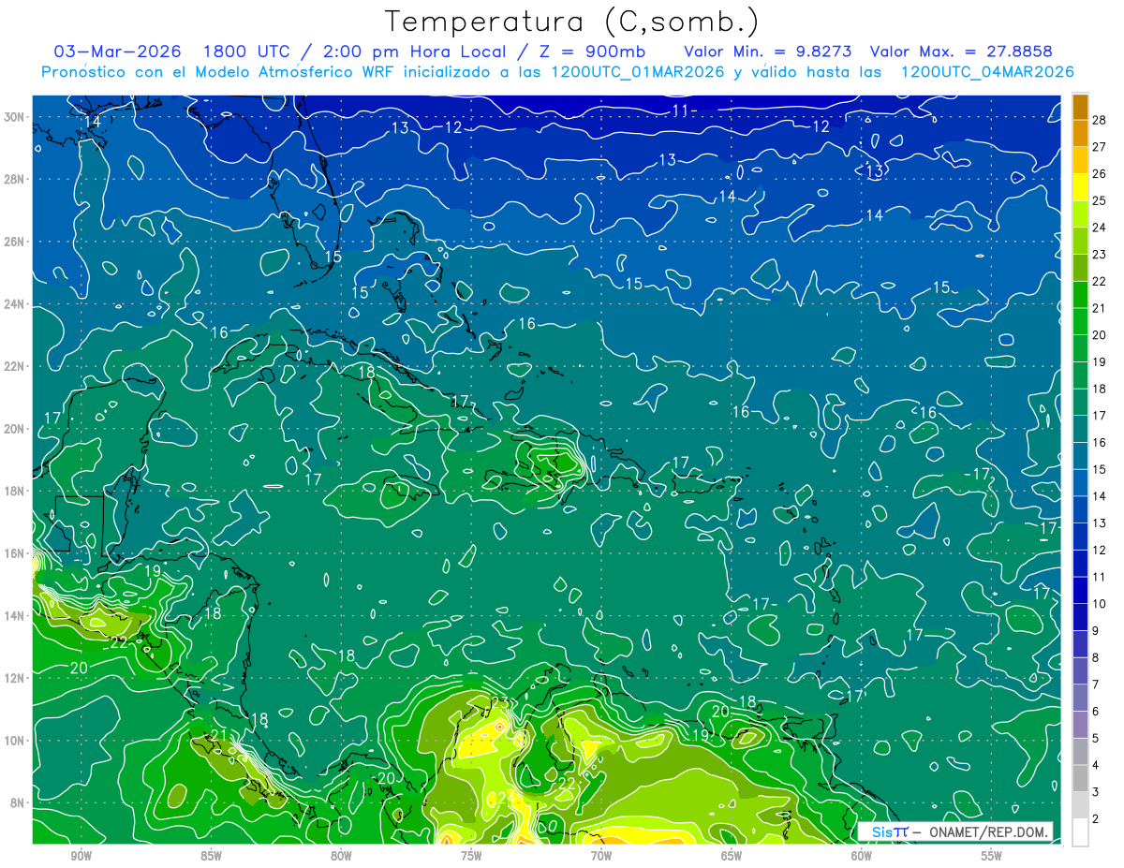Click the "22N" latitude axis label
Image resolution: width=1124 pixels, height=868 pixels.
click(x=14, y=366)
